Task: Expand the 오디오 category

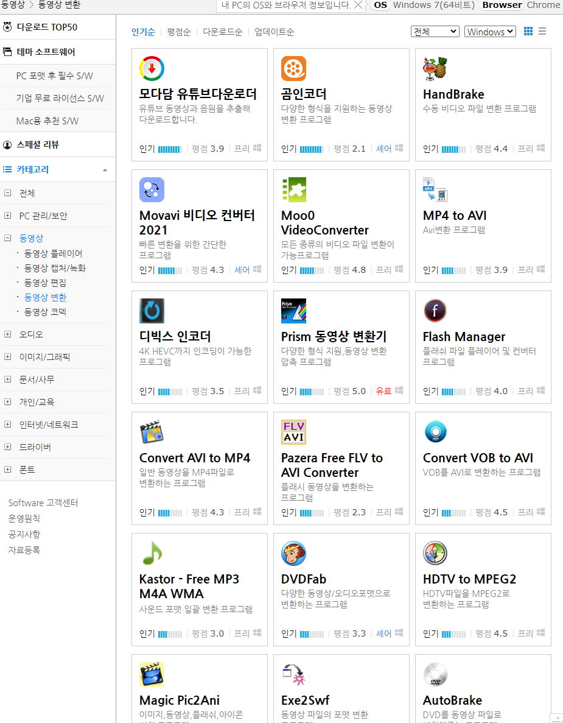Action: click(x=7, y=334)
